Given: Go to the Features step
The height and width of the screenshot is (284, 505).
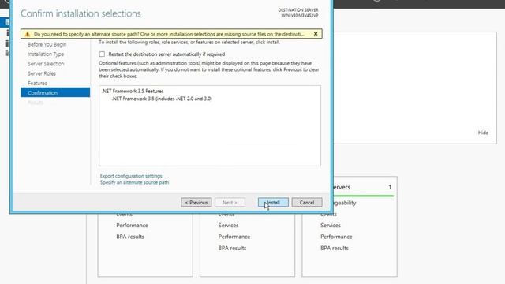Looking at the screenshot, I should coord(37,83).
